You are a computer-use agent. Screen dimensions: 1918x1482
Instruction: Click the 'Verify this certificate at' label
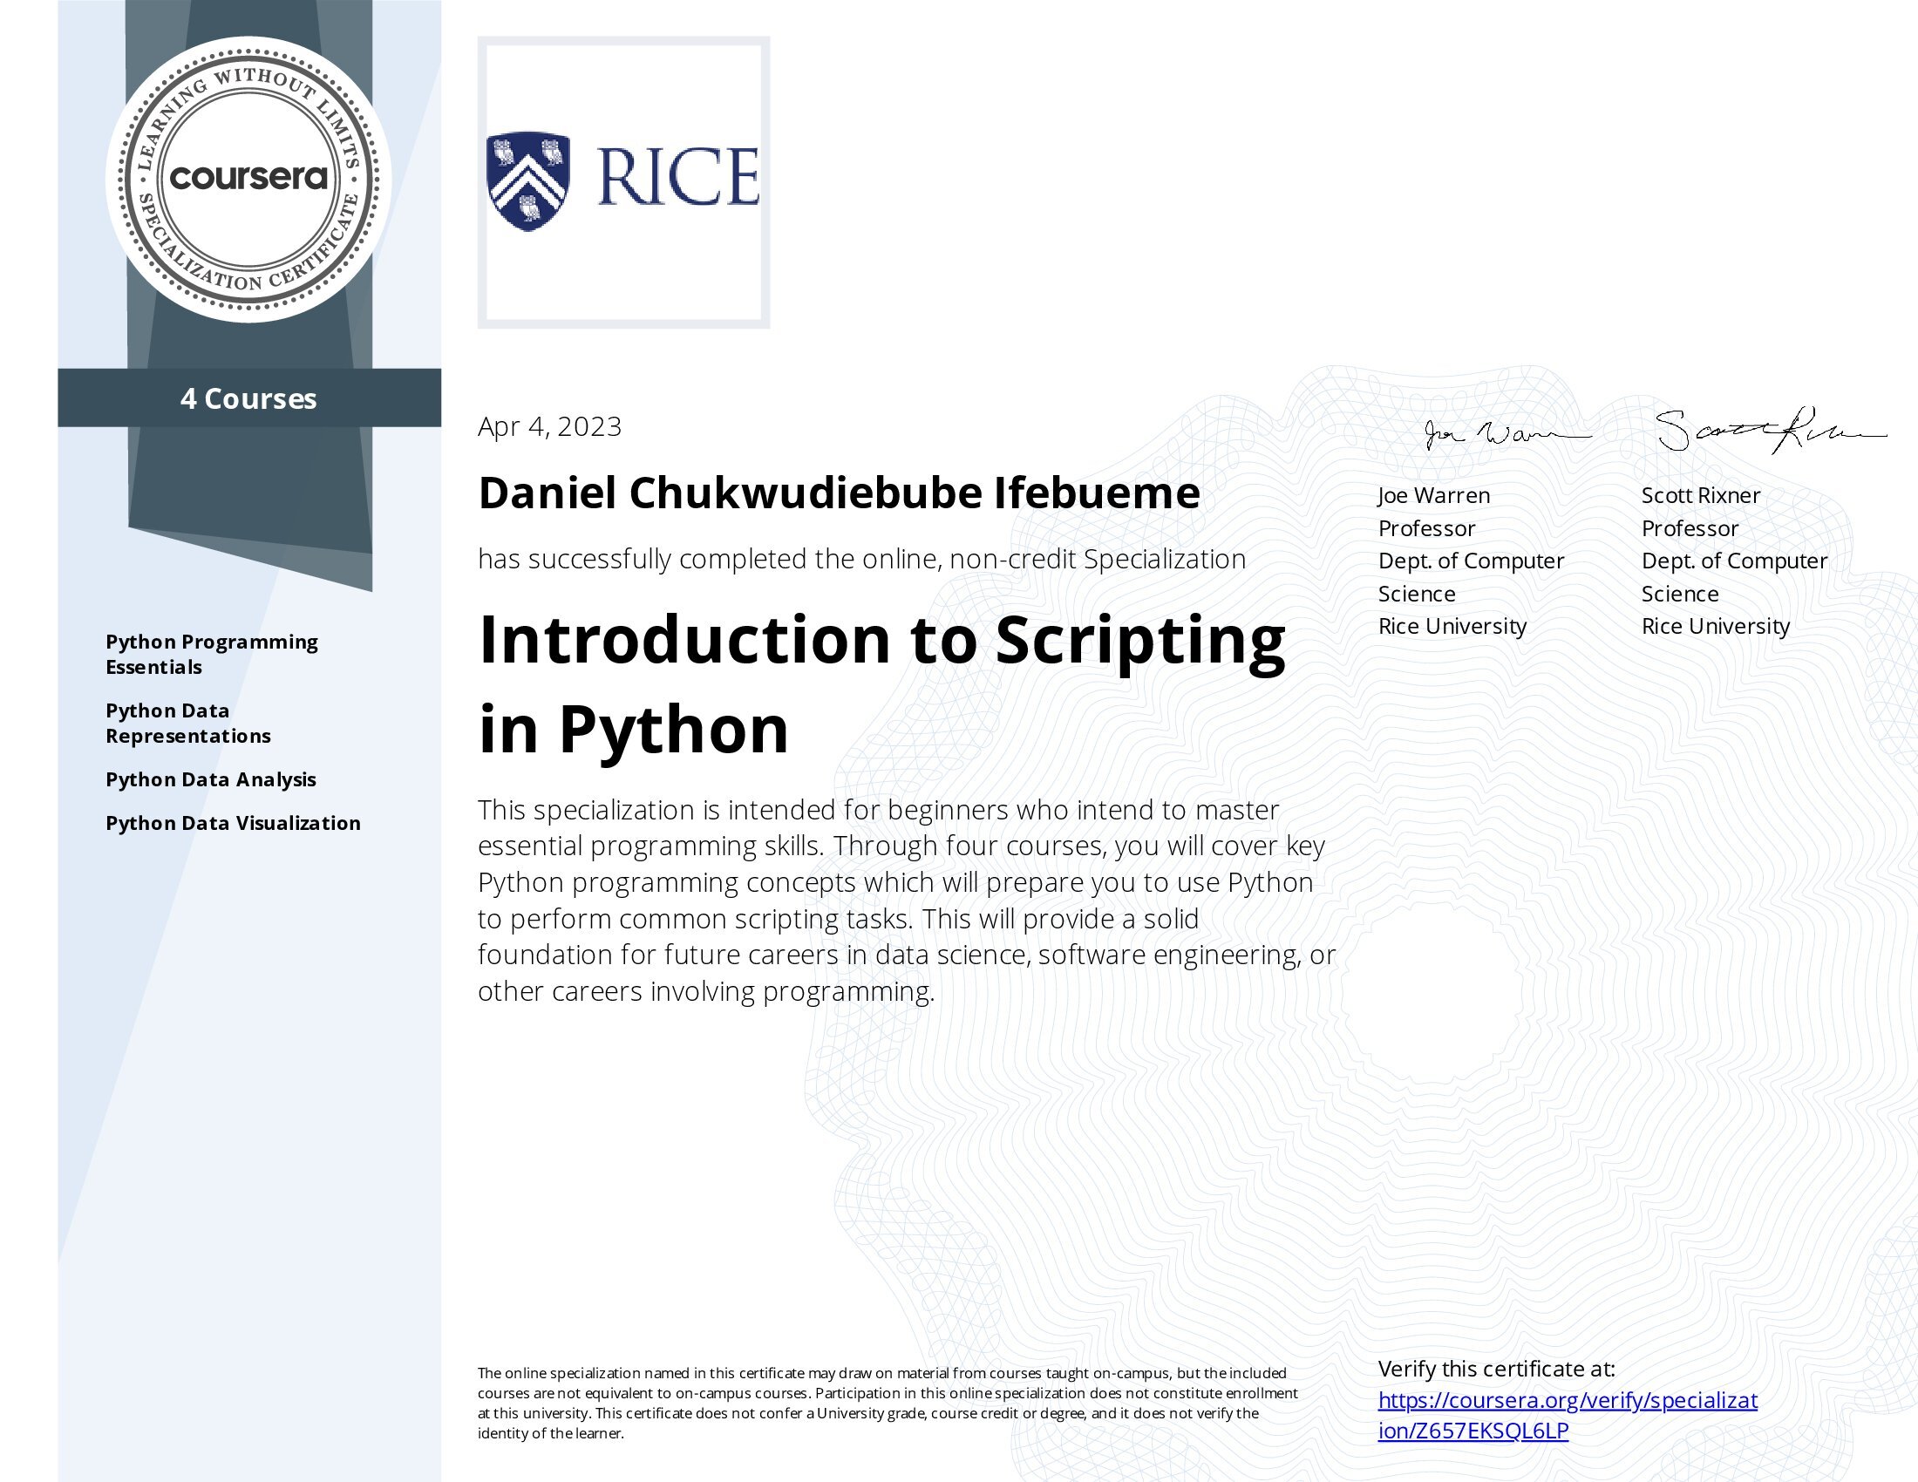(x=1495, y=1368)
